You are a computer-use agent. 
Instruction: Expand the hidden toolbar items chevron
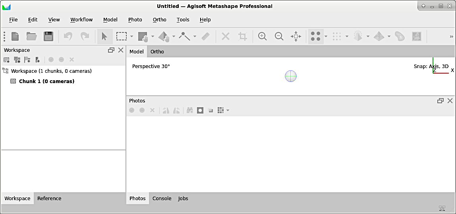[x=451, y=36]
